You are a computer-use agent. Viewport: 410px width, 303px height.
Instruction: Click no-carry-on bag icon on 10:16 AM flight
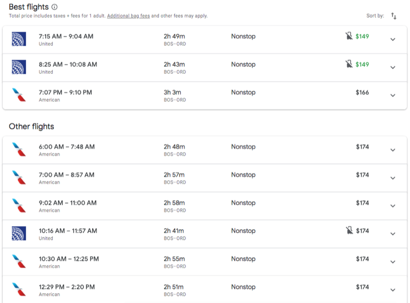[x=350, y=230]
